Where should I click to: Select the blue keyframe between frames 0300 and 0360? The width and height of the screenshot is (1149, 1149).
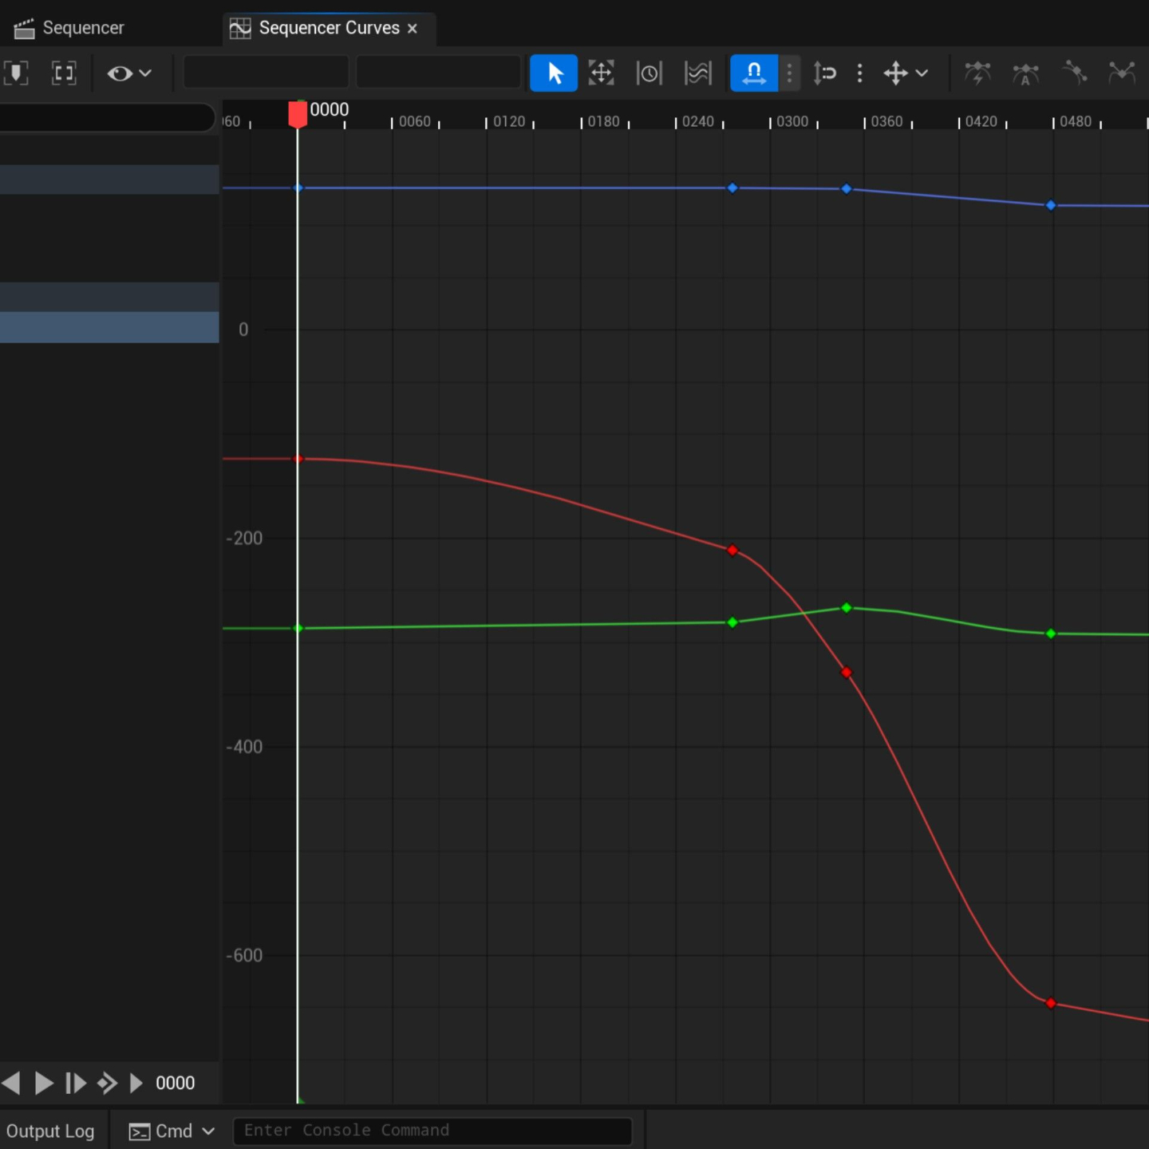click(847, 189)
